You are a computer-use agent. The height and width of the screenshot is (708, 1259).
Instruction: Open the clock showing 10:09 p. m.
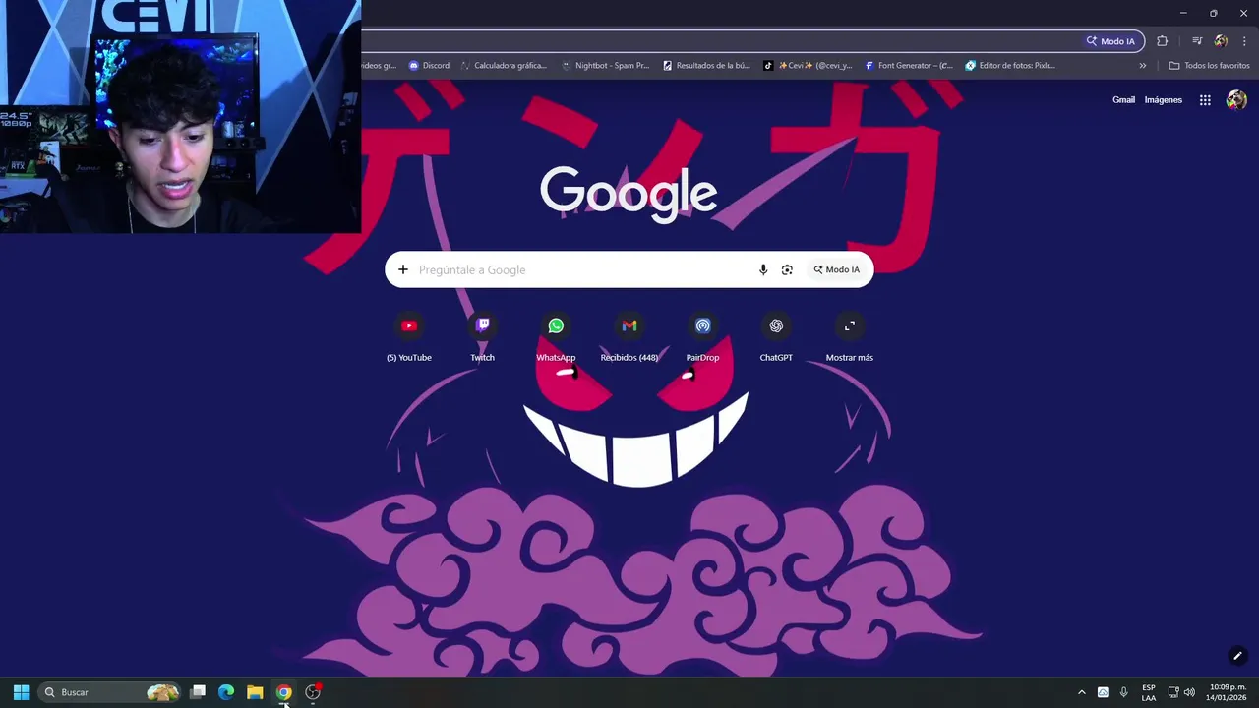coord(1227,692)
